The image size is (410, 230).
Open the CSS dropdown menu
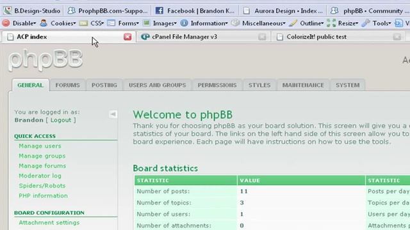[92, 23]
